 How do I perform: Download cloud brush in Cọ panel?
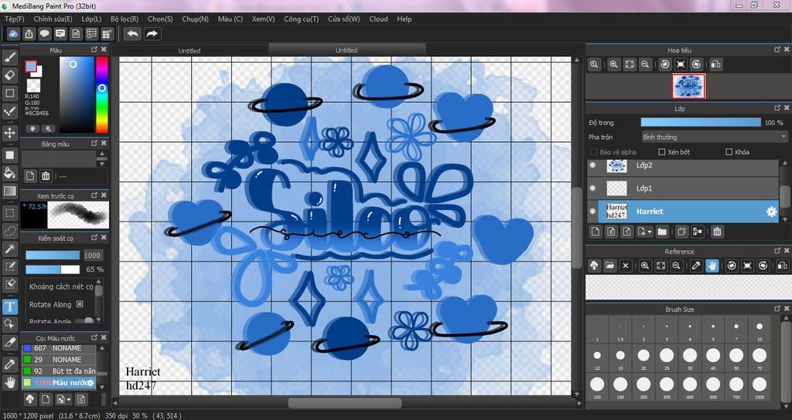point(30,399)
